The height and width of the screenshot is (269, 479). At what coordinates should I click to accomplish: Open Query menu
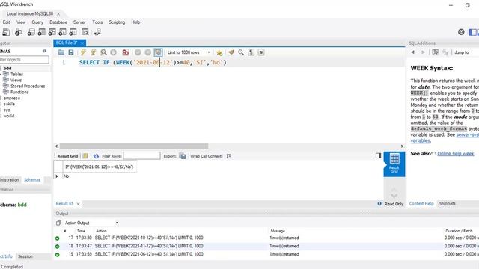click(x=37, y=22)
